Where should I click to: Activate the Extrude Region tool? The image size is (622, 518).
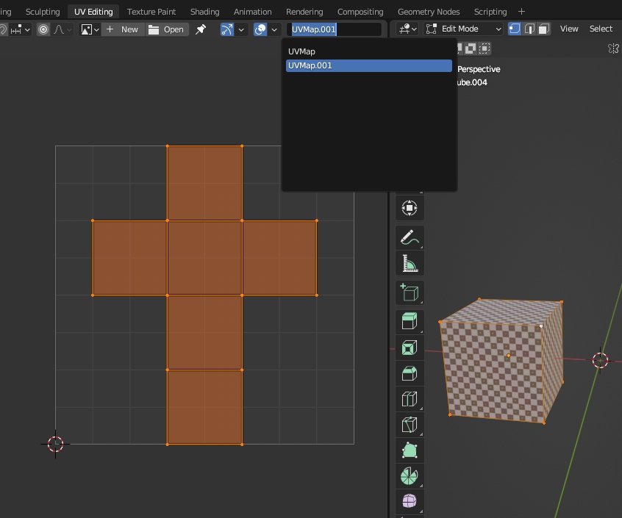click(x=410, y=320)
